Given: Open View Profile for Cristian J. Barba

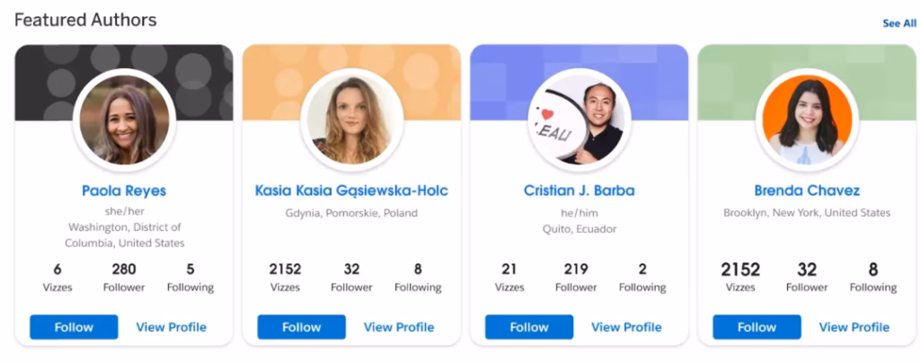Looking at the screenshot, I should pos(626,327).
